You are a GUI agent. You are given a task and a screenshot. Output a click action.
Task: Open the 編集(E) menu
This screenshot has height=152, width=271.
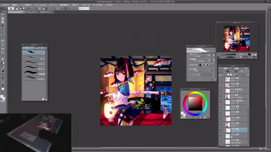(x=15, y=5)
